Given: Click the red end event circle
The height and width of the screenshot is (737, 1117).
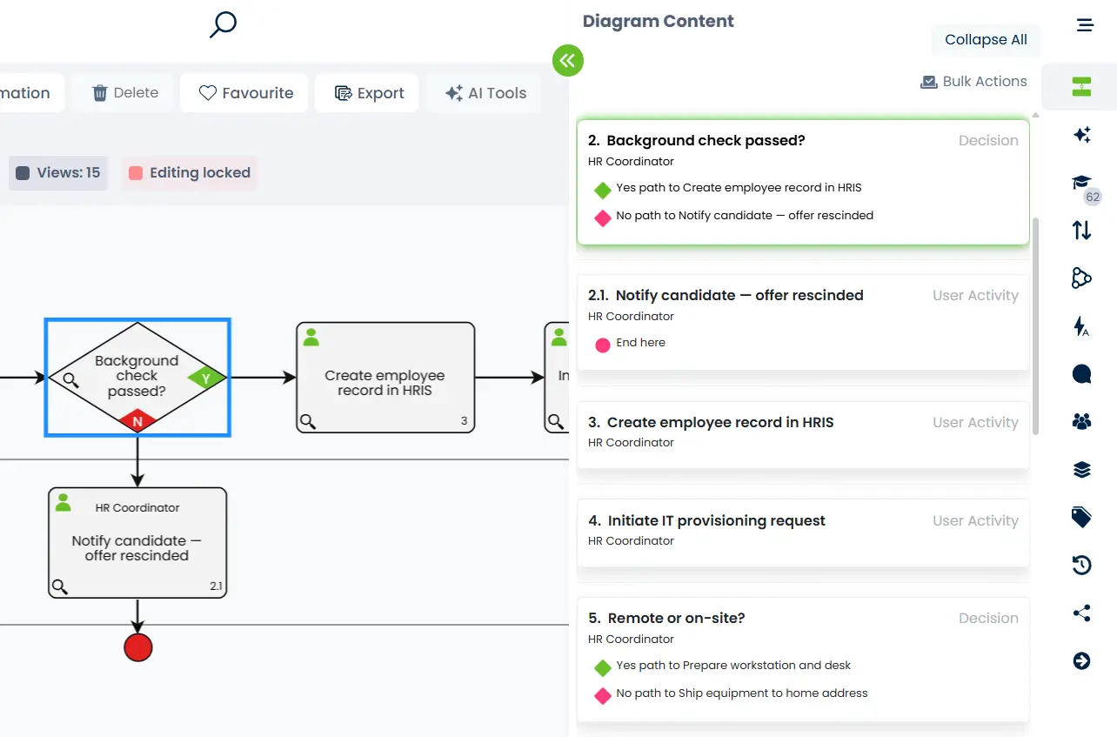Looking at the screenshot, I should (x=137, y=647).
